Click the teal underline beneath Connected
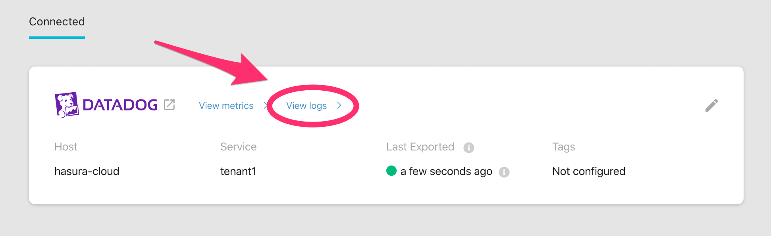Screen dimensions: 771x236 coord(56,38)
